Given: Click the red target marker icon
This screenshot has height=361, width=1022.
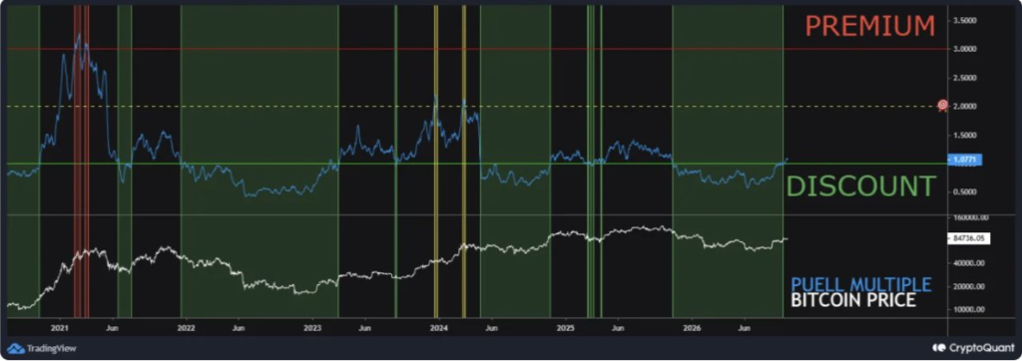Looking at the screenshot, I should (x=942, y=106).
